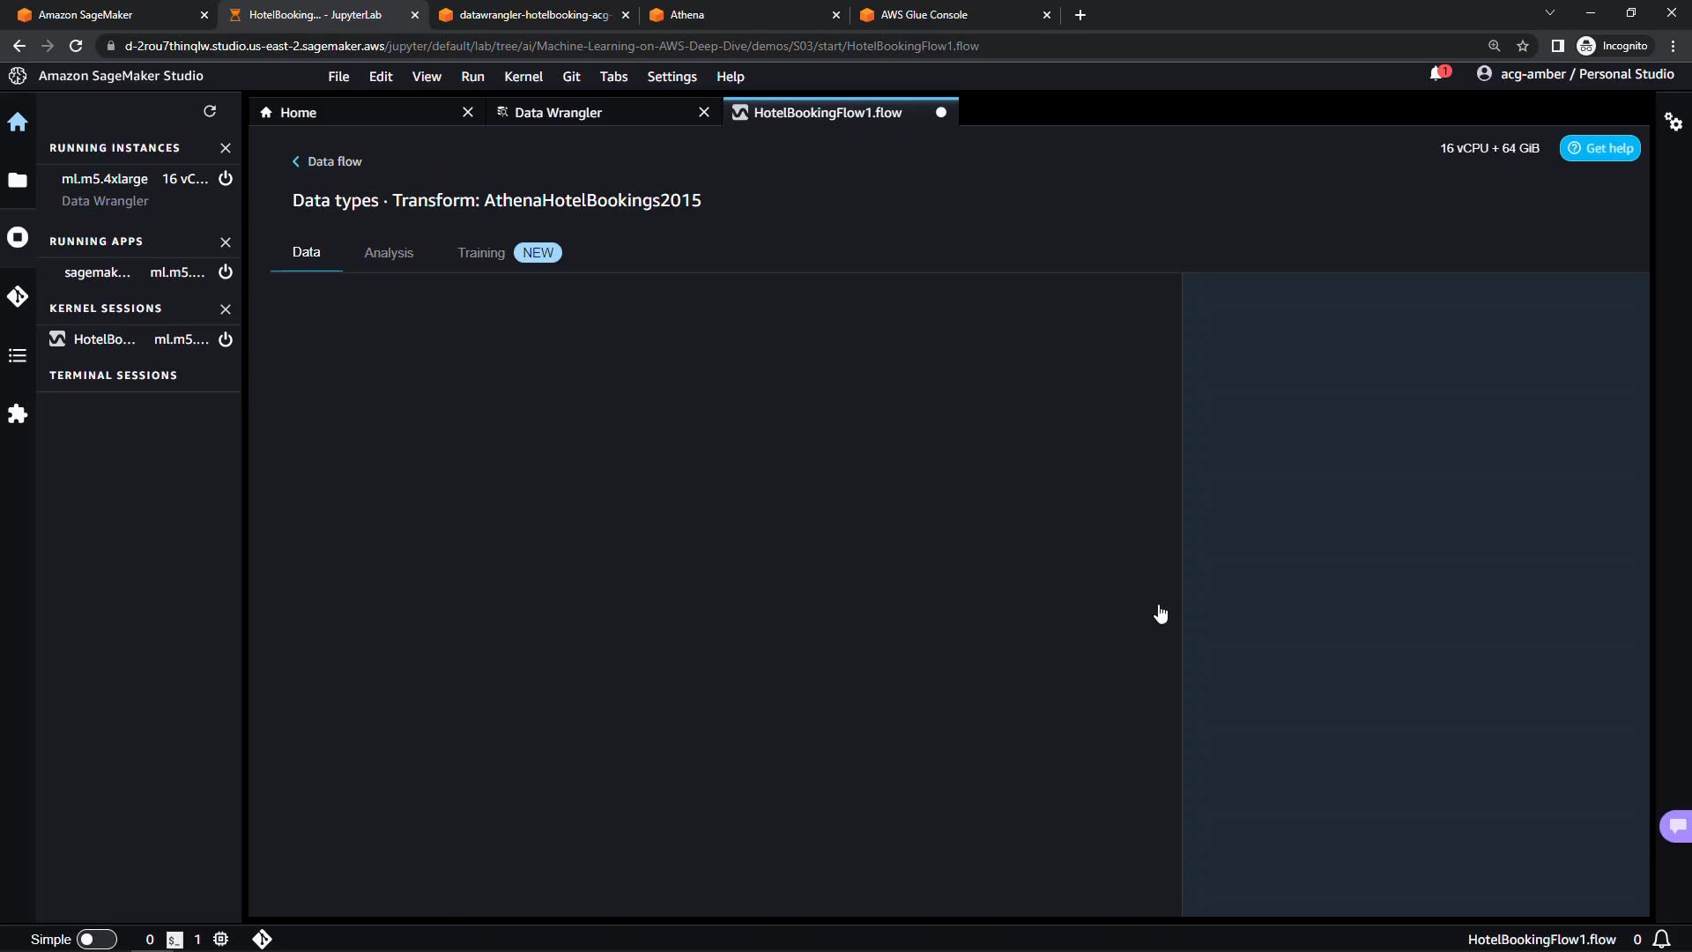Open the browser tab list dropdown chevron
This screenshot has height=952, width=1692.
tap(1549, 13)
